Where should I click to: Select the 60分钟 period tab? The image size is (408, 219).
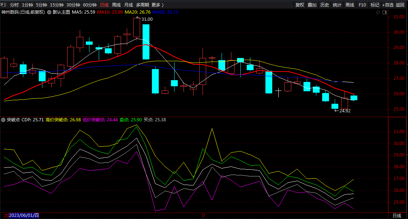pos(90,5)
